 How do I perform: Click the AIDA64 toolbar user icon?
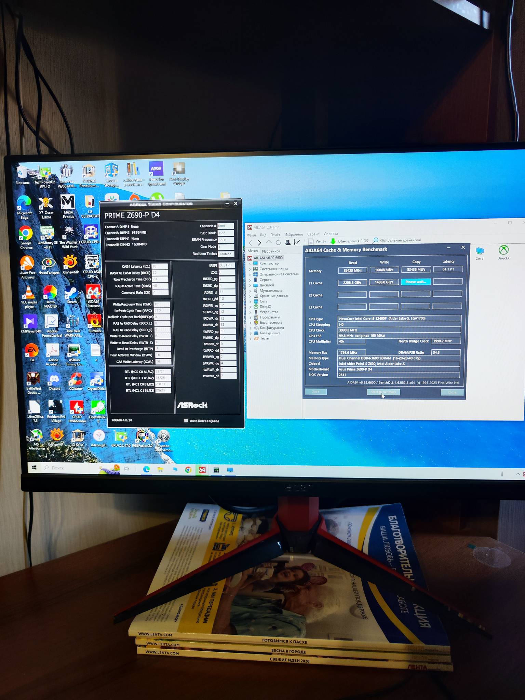pos(288,242)
